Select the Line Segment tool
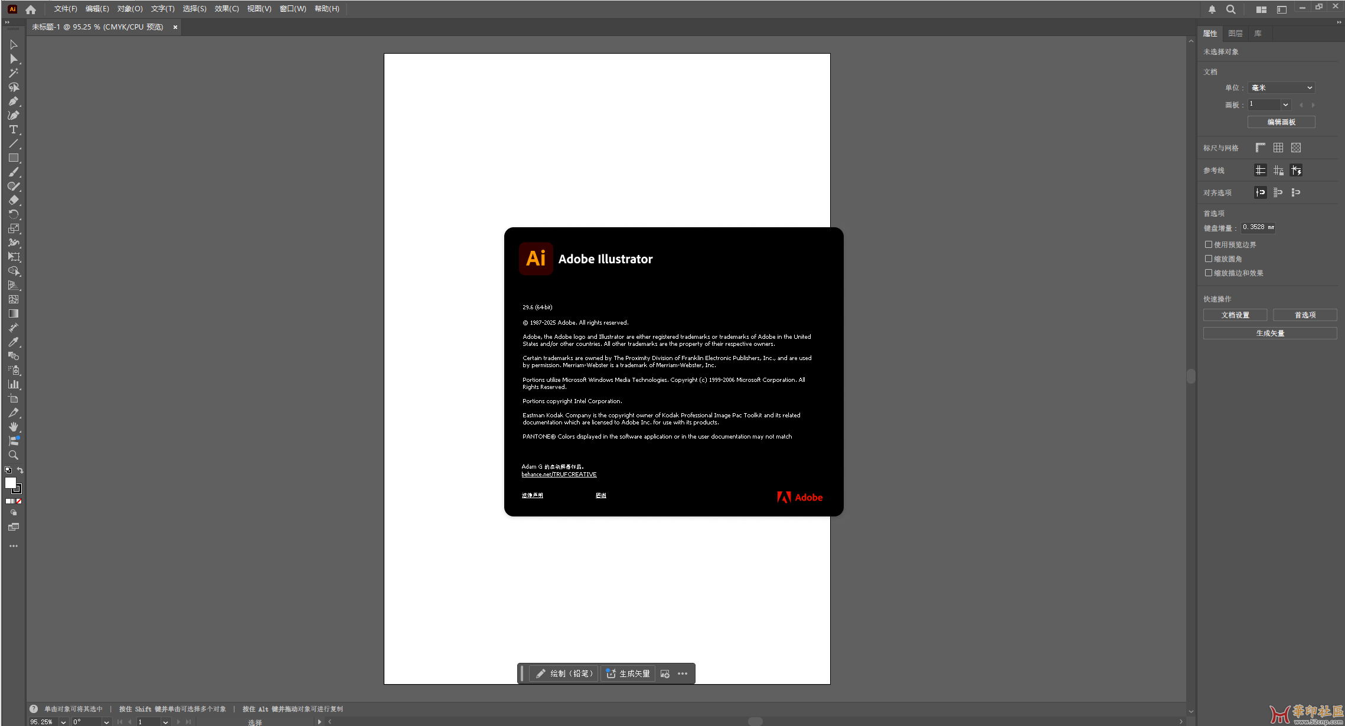This screenshot has width=1345, height=726. [x=14, y=144]
